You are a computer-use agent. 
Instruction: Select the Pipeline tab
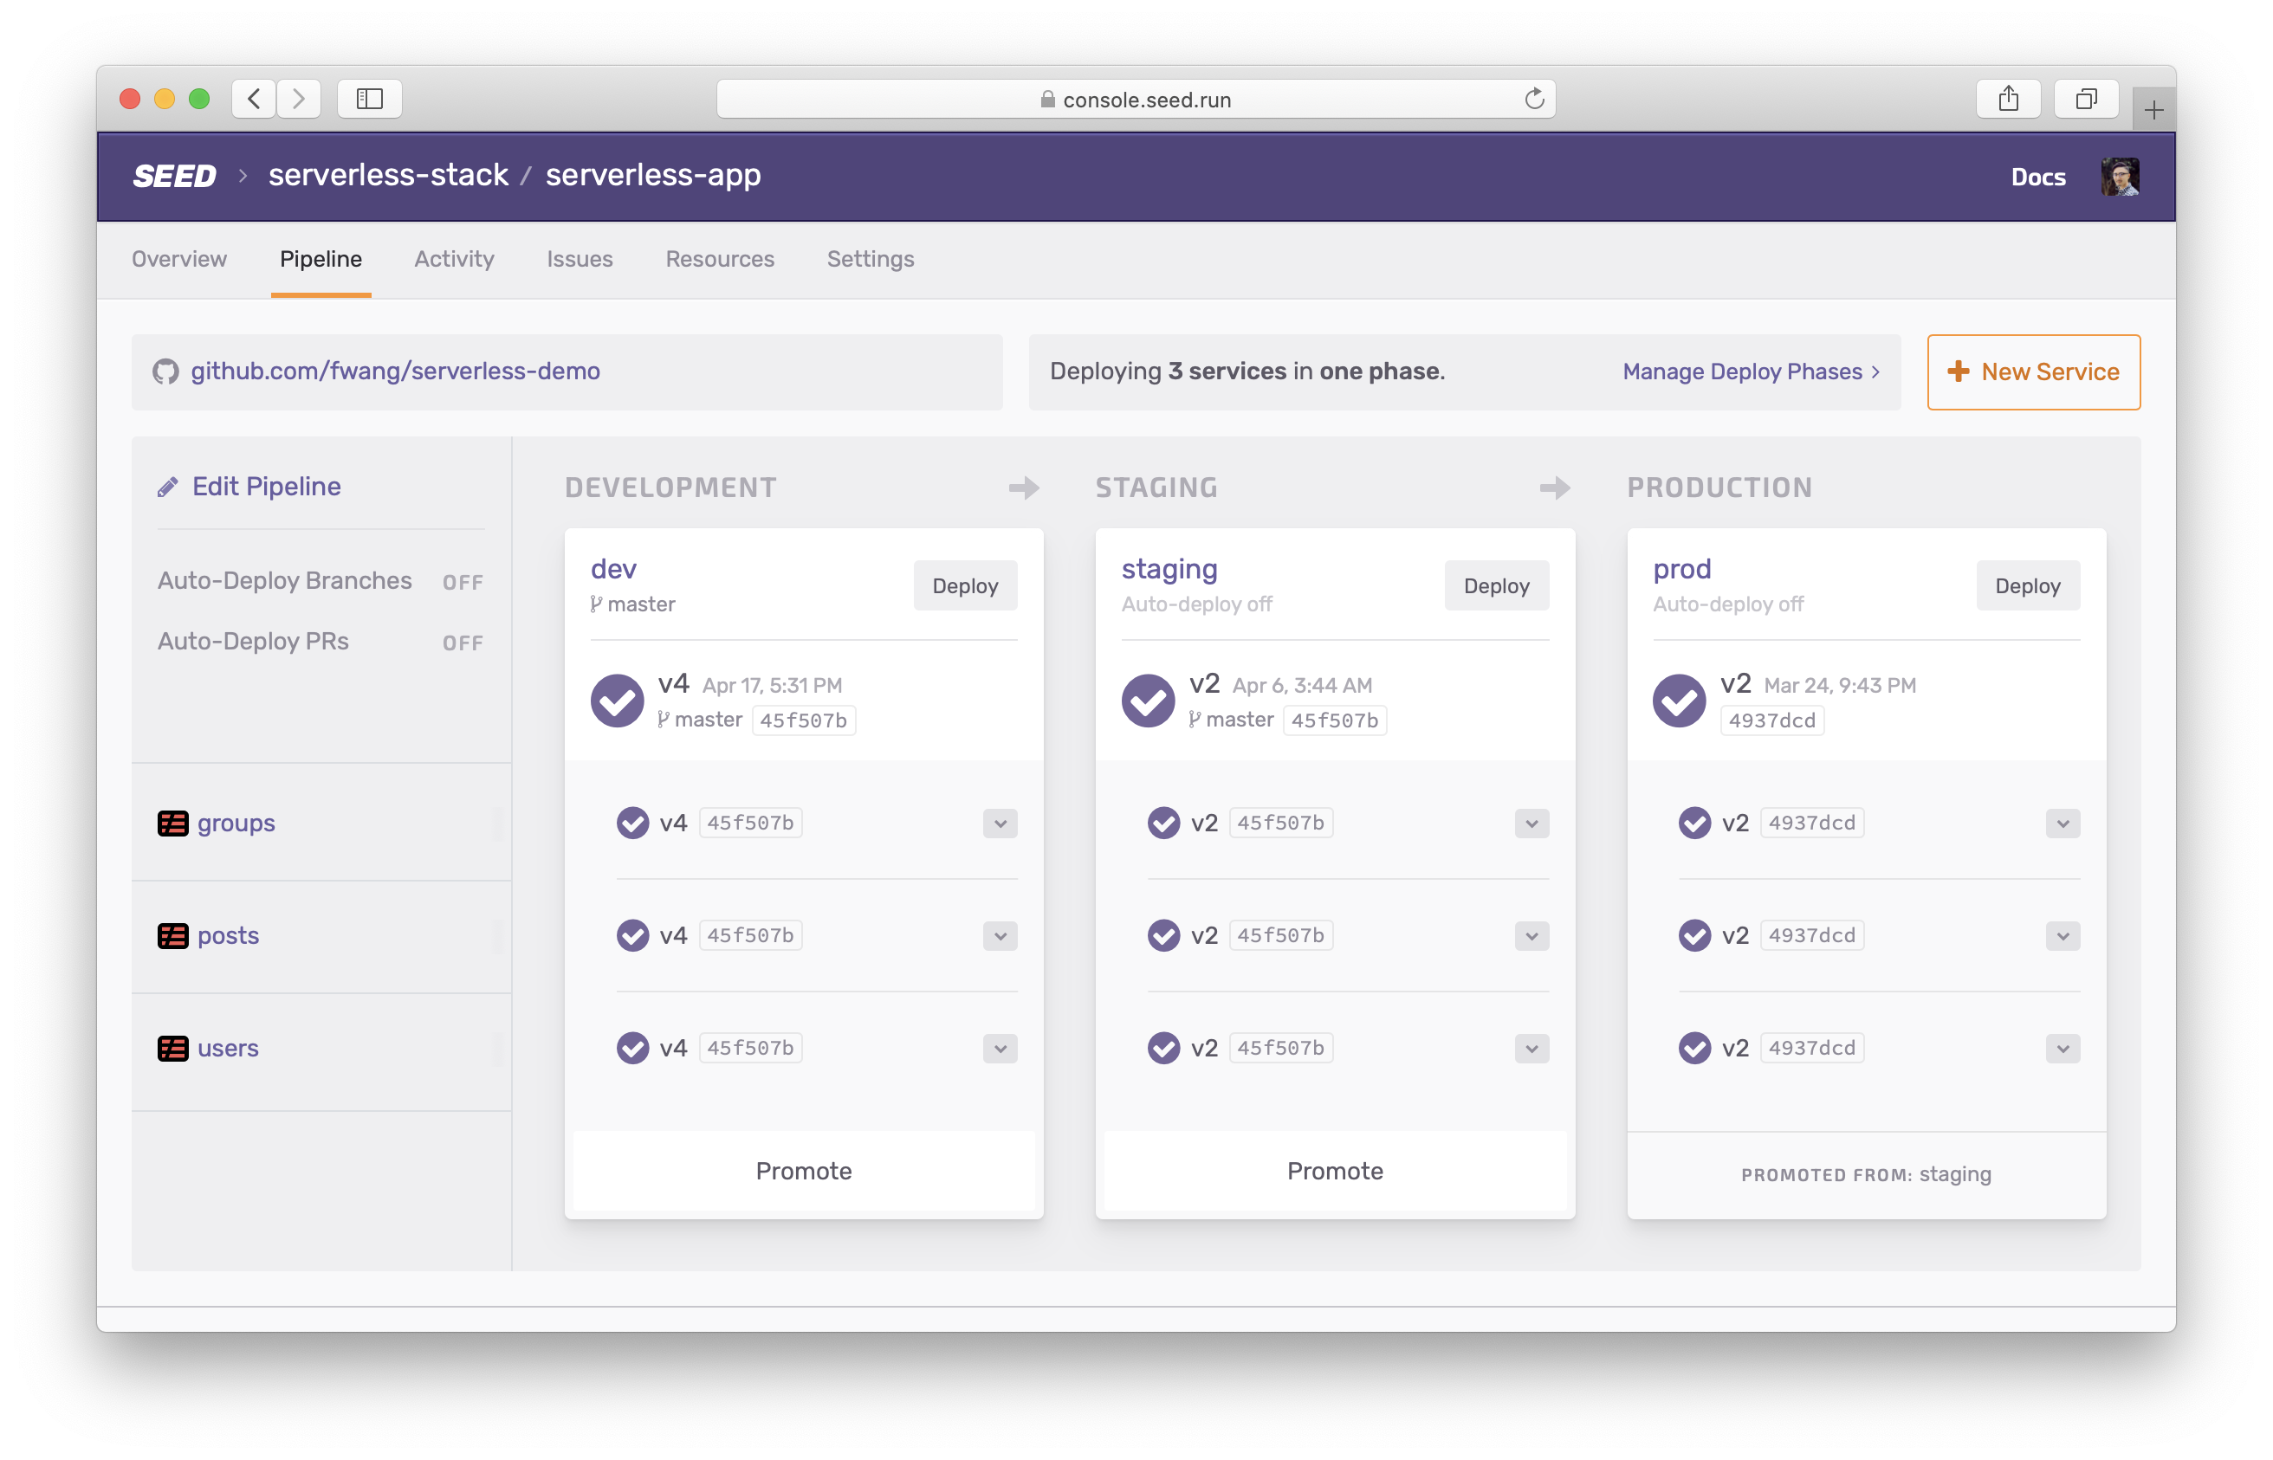pos(321,260)
